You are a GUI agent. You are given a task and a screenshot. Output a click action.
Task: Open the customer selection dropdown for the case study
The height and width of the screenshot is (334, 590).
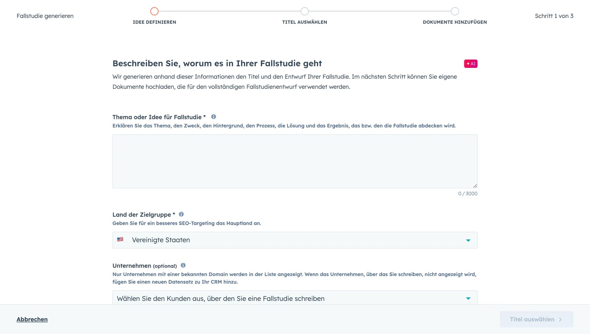pos(294,298)
